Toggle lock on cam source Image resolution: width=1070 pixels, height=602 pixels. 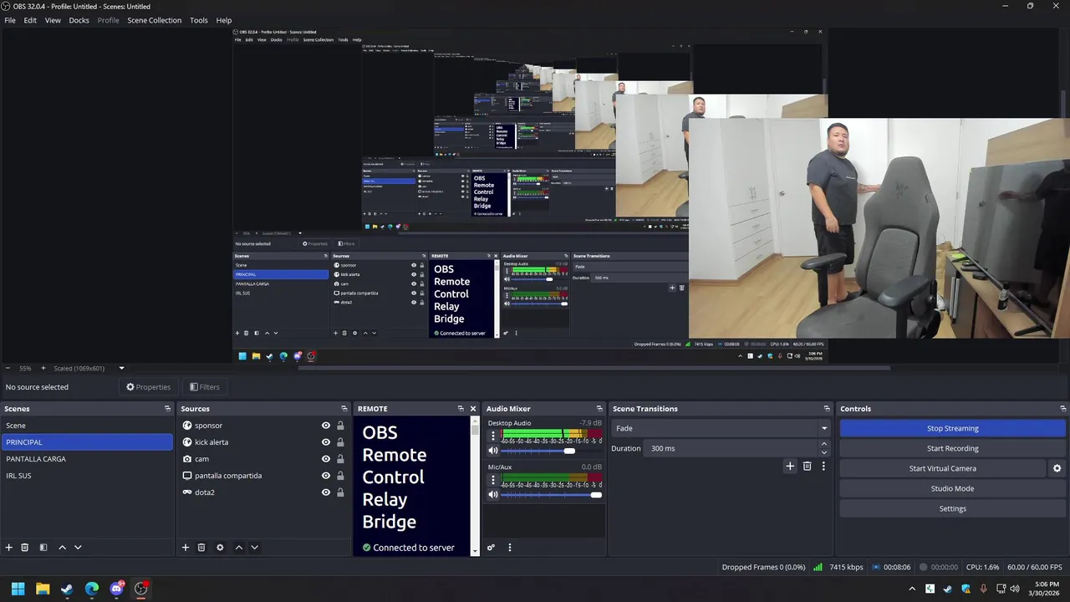pos(340,459)
